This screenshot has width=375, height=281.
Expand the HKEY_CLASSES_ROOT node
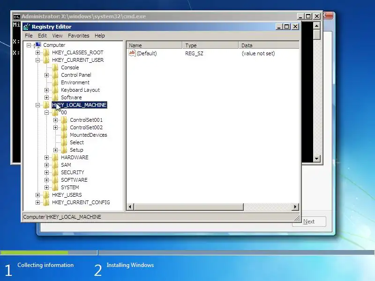37,52
